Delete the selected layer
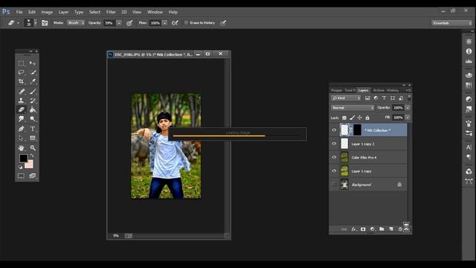Image resolution: width=476 pixels, height=268 pixels. (x=400, y=229)
